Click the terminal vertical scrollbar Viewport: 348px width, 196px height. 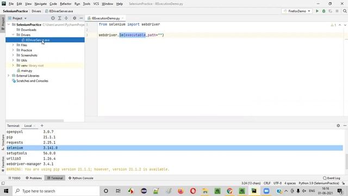coord(346,161)
